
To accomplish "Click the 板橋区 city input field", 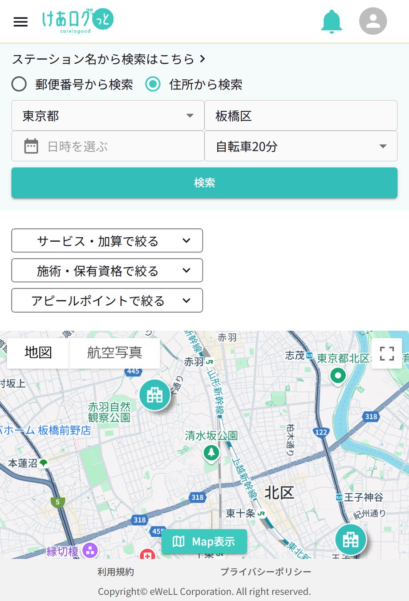I will pyautogui.click(x=301, y=116).
